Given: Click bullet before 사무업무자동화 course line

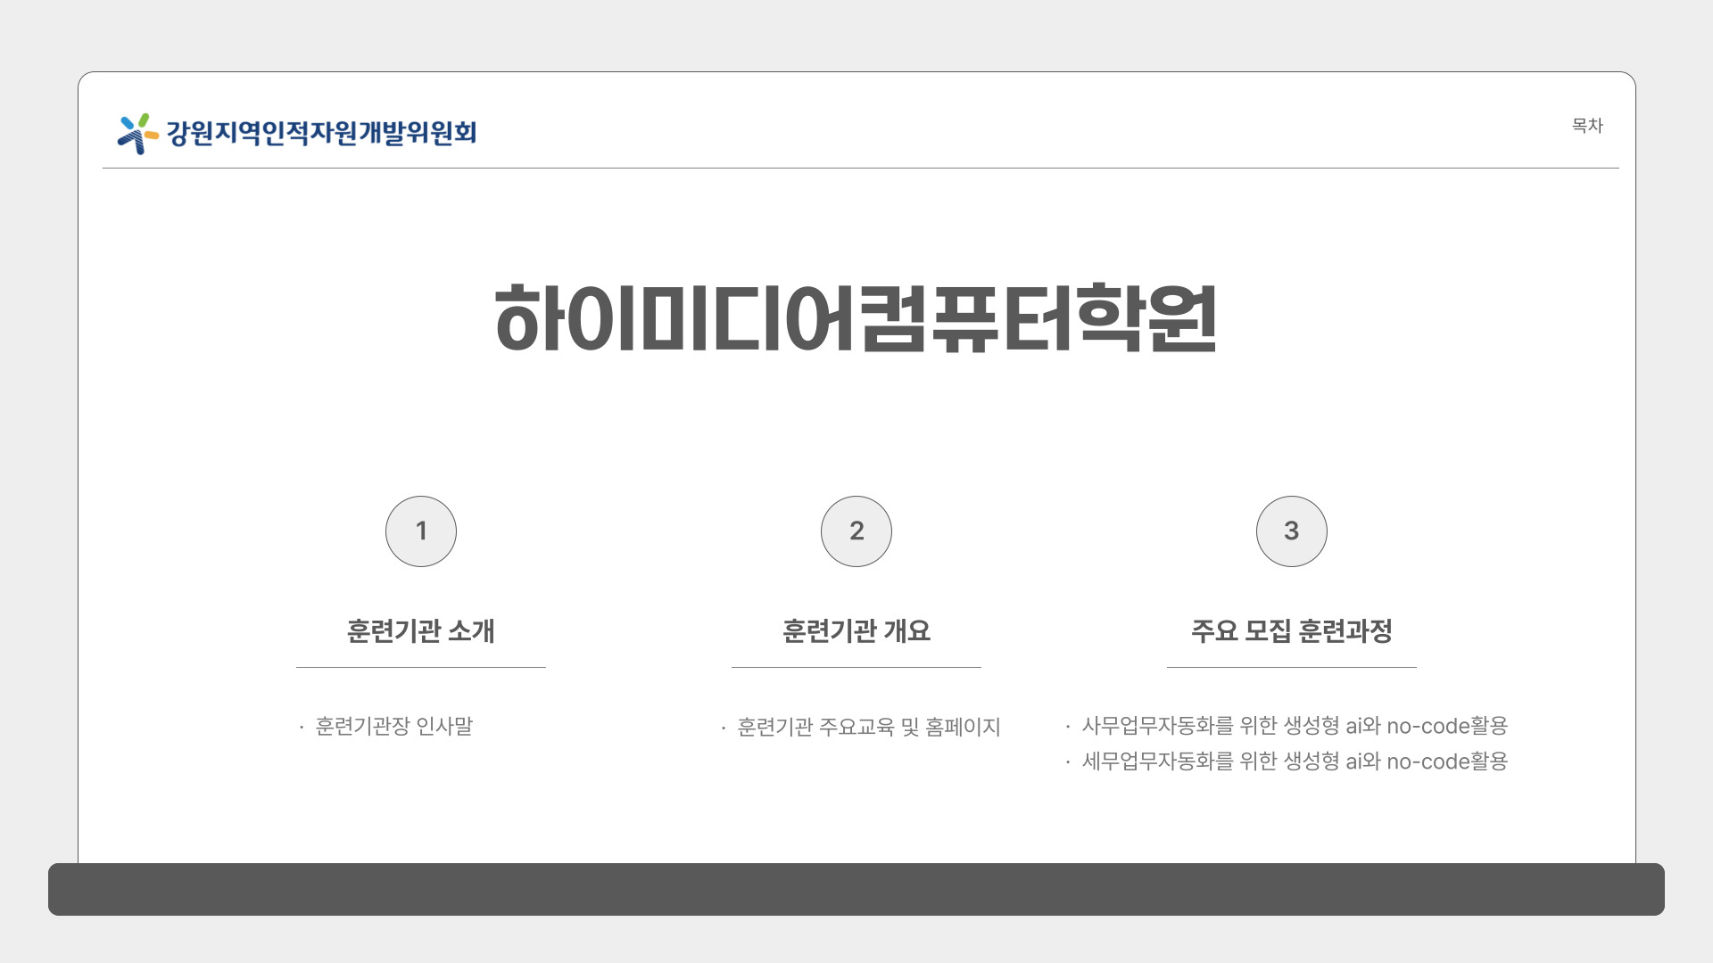Looking at the screenshot, I should tap(1068, 728).
